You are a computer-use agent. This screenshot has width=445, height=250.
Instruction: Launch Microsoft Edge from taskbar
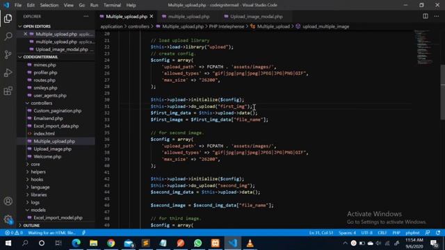coord(76,243)
